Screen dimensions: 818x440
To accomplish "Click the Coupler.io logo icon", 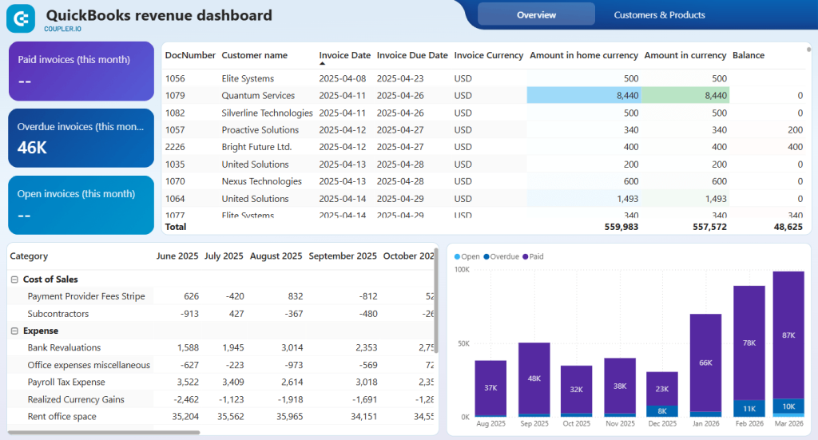I will (x=21, y=19).
